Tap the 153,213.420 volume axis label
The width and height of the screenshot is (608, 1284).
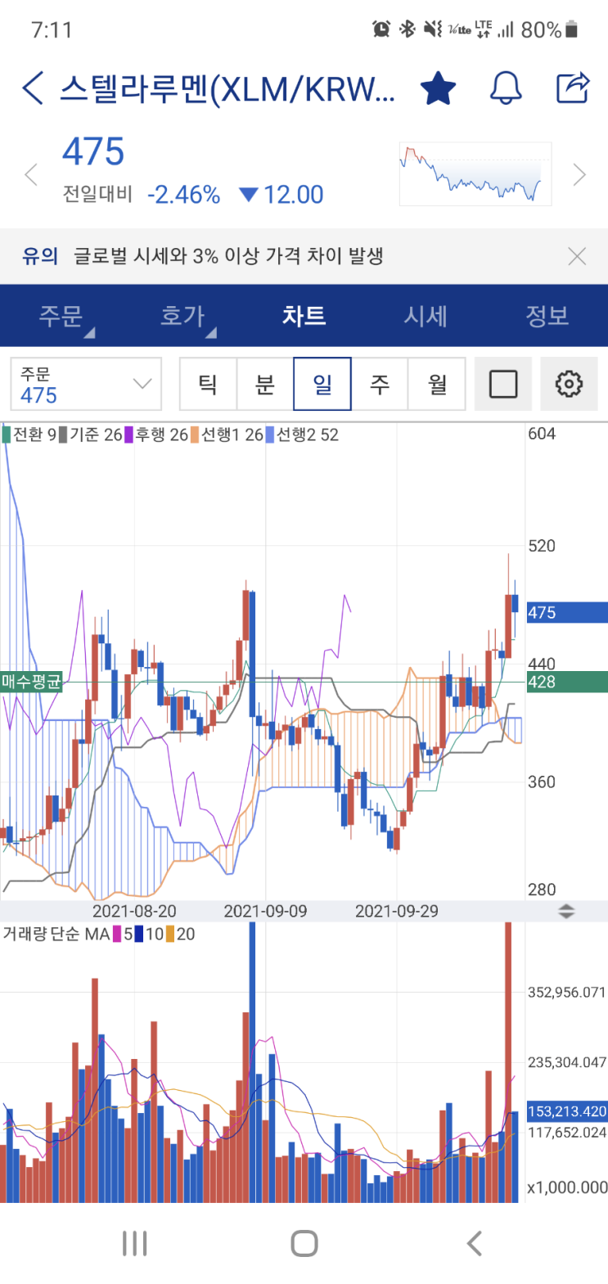566,1111
